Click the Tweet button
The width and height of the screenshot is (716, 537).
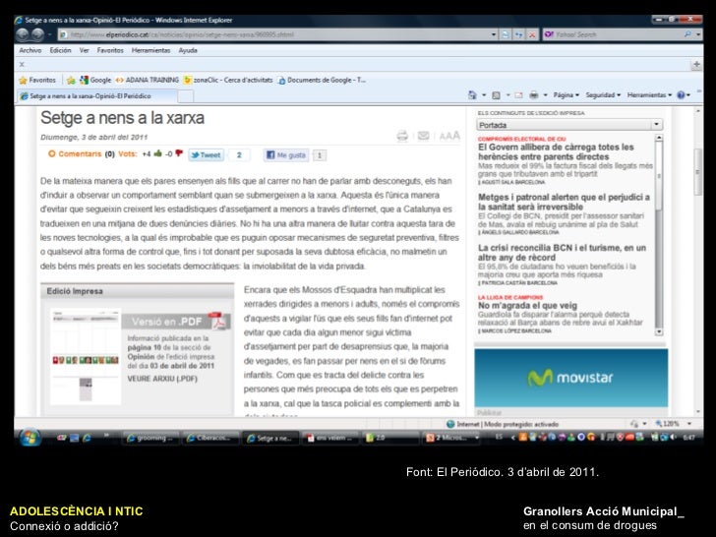click(x=206, y=154)
